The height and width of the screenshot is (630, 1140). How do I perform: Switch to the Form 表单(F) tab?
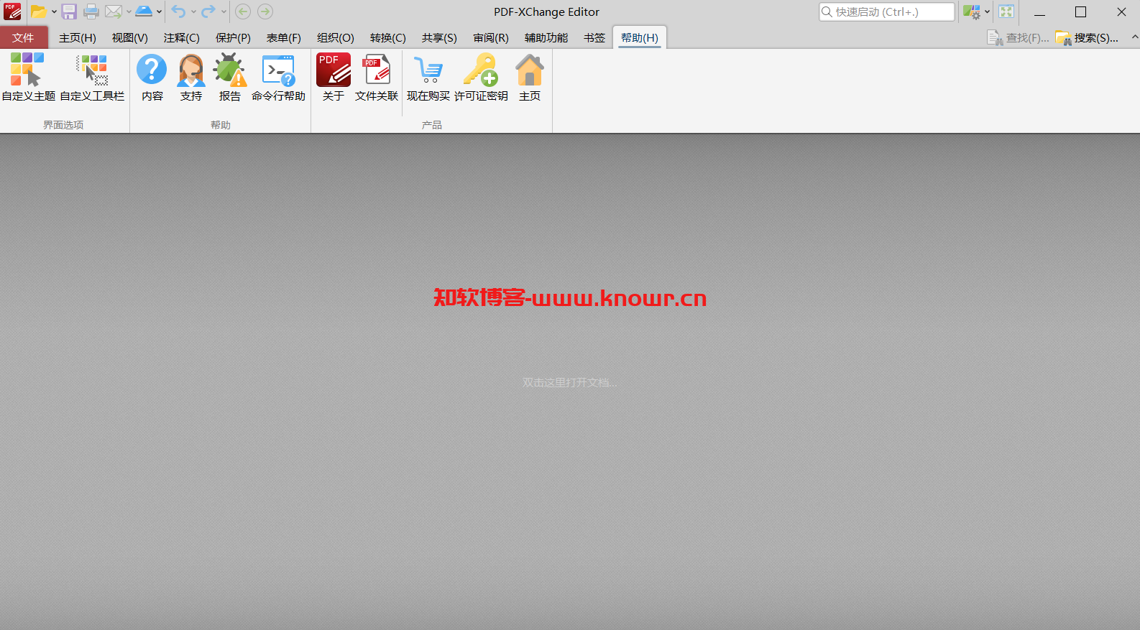(284, 37)
